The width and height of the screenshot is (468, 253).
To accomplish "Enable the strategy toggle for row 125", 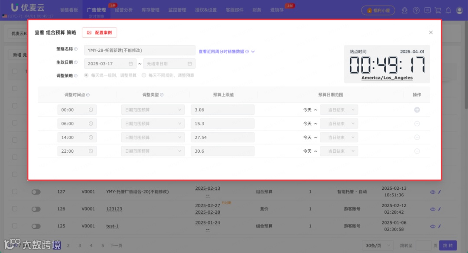I will pyautogui.click(x=36, y=226).
